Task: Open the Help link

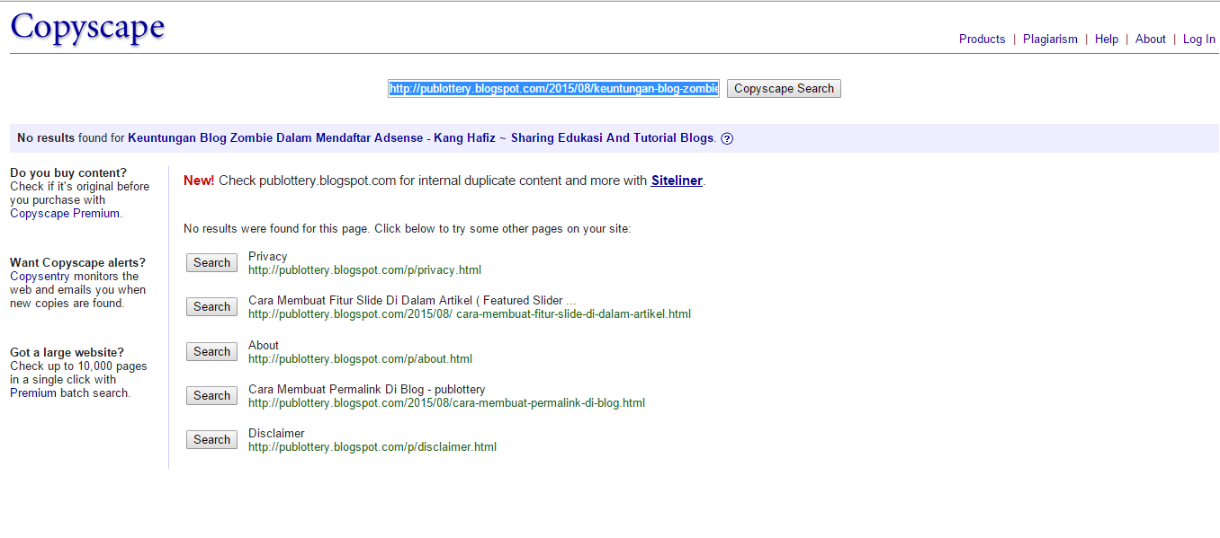Action: point(1107,39)
